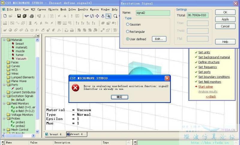240x145 pixels.
Task: Collapse the Materials tree node
Action: 4,40
